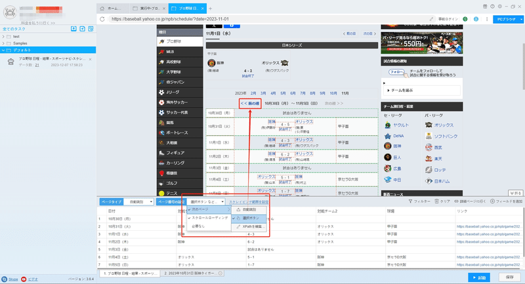Click the フォロー button
The height and width of the screenshot is (284, 525).
click(396, 72)
